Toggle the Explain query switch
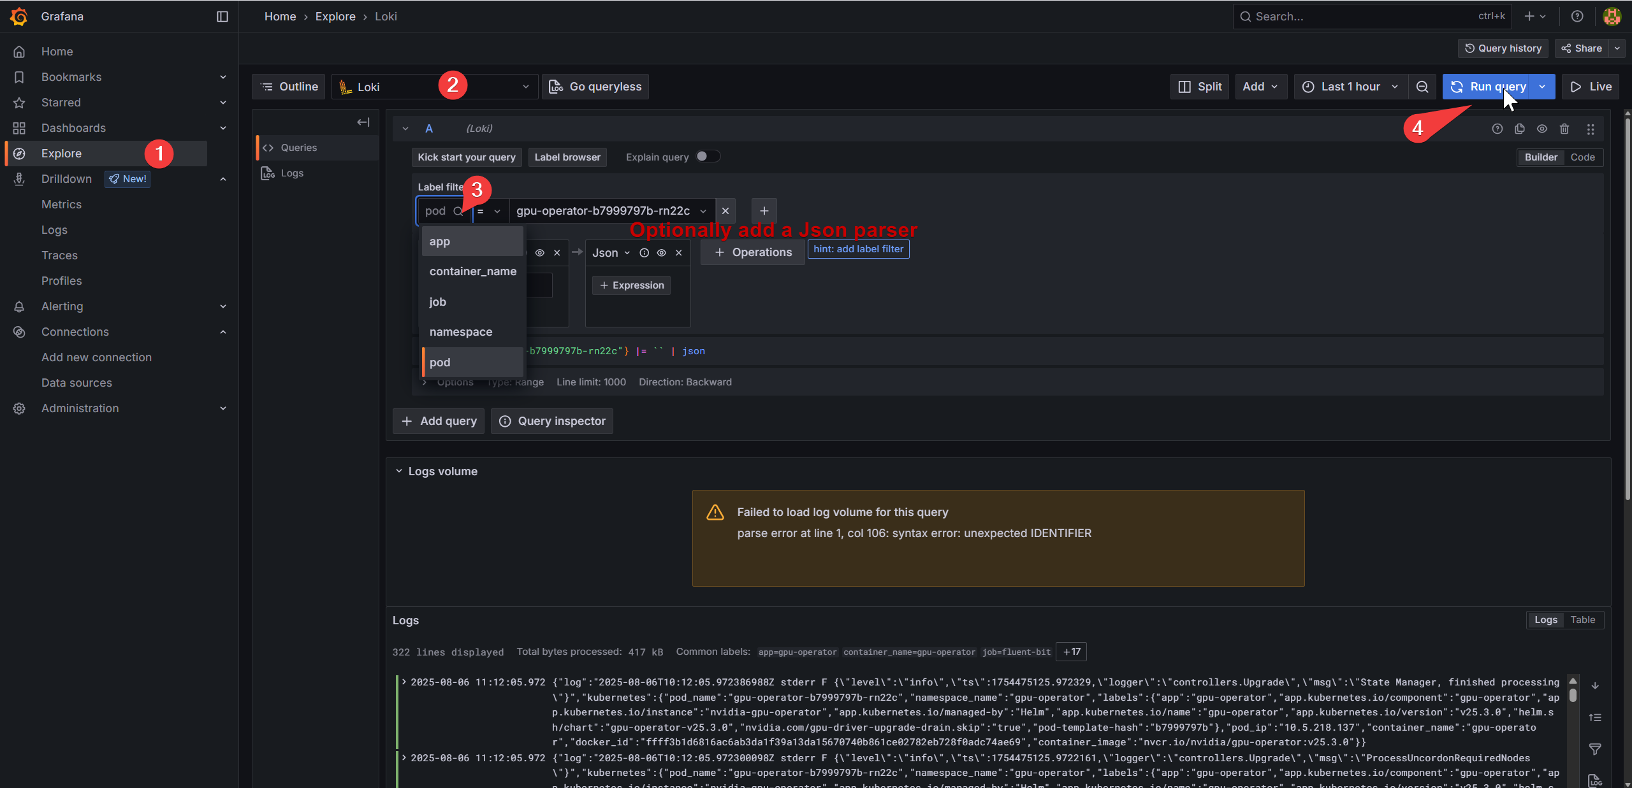Viewport: 1632px width, 788px height. click(x=708, y=157)
